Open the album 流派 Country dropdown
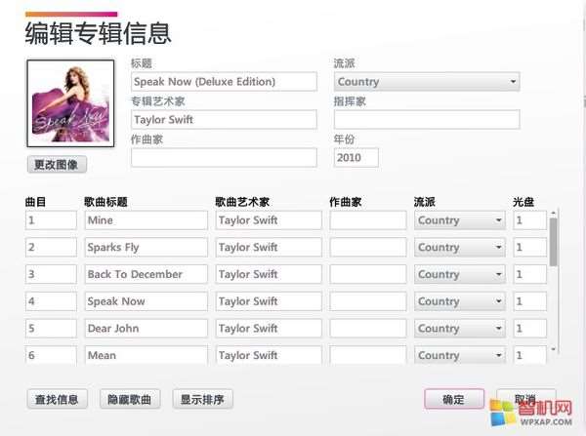The height and width of the screenshot is (436, 586). pos(427,81)
